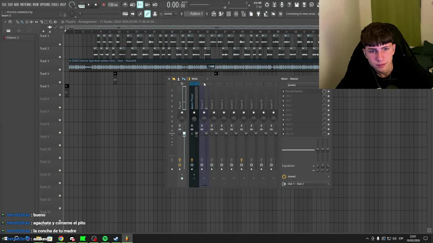
Task: Click the render/export audio icon
Action: point(304,5)
